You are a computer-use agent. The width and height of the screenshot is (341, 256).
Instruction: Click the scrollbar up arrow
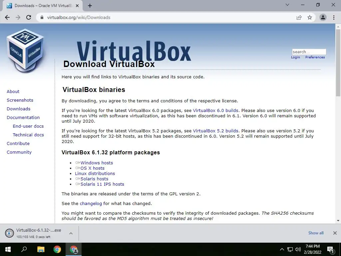tap(338, 26)
